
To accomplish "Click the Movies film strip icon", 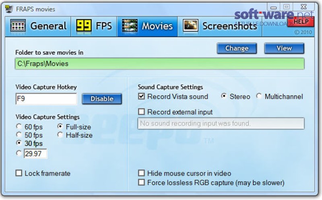I will click(x=130, y=26).
